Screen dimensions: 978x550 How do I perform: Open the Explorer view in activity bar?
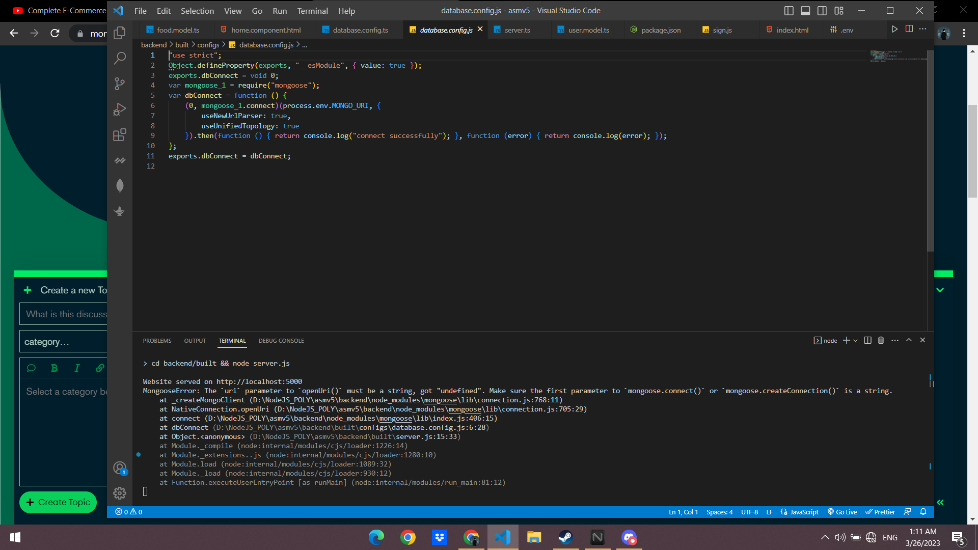(x=120, y=33)
